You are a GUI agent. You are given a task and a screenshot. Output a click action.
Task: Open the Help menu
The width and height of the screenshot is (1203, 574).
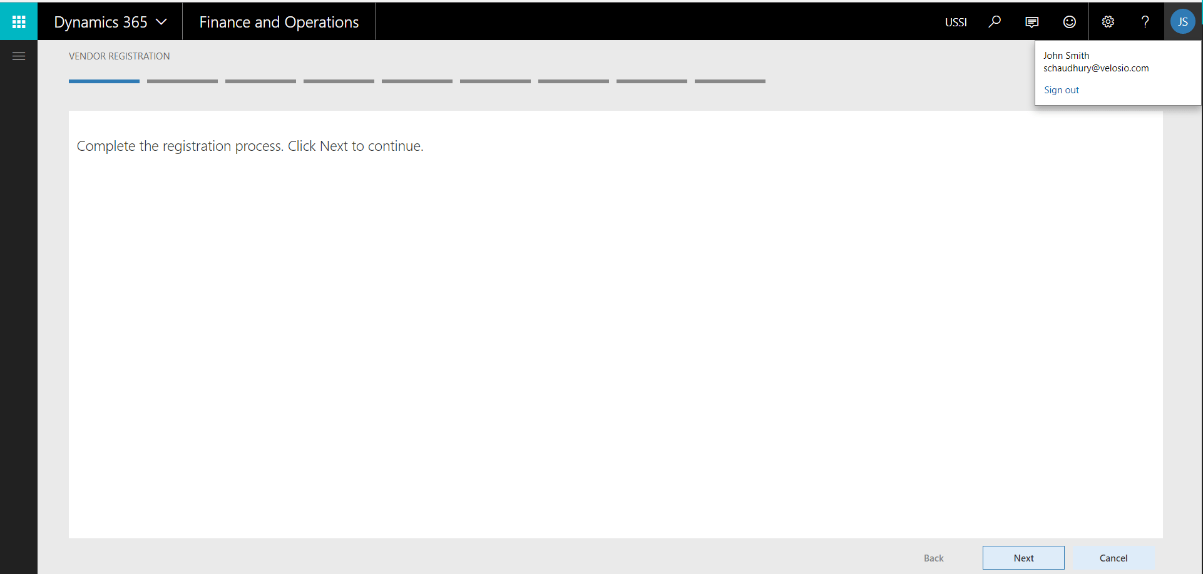[x=1145, y=21]
